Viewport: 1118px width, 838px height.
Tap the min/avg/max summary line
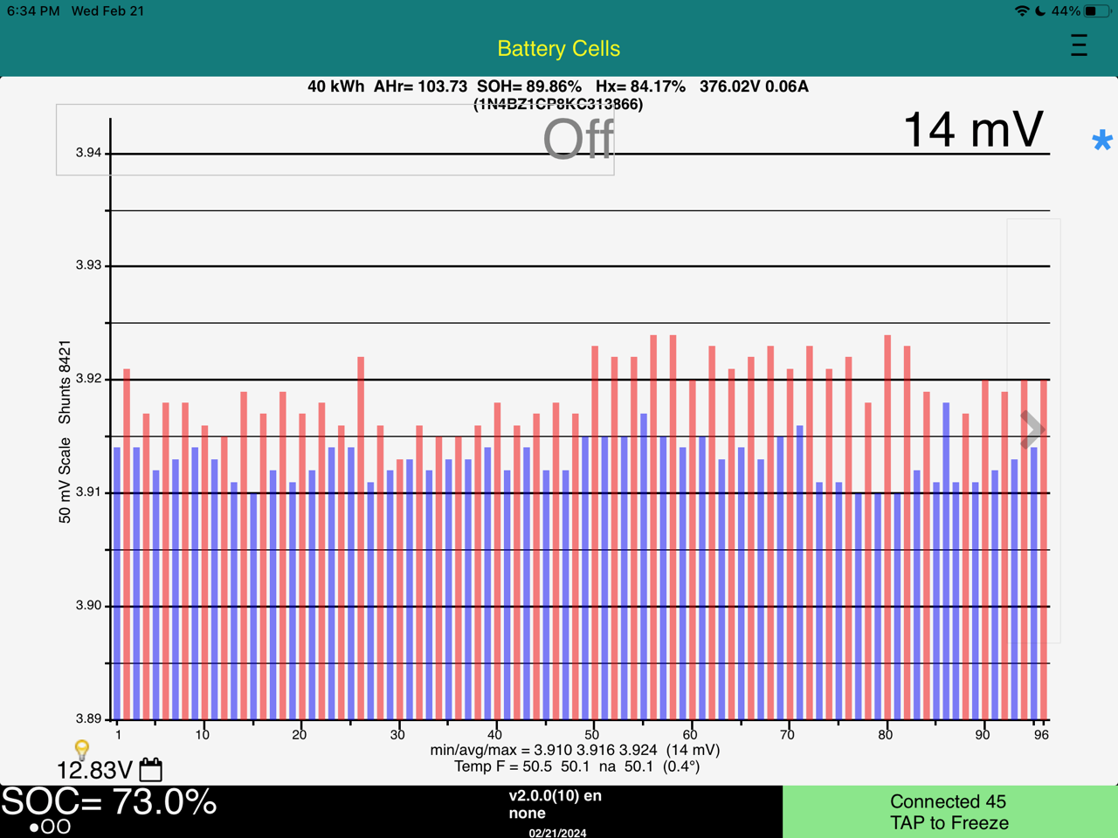tap(575, 750)
